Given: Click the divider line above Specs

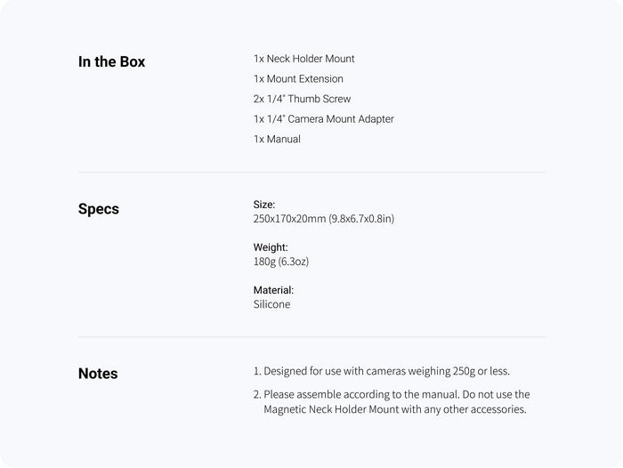Looking at the screenshot, I should [311, 172].
